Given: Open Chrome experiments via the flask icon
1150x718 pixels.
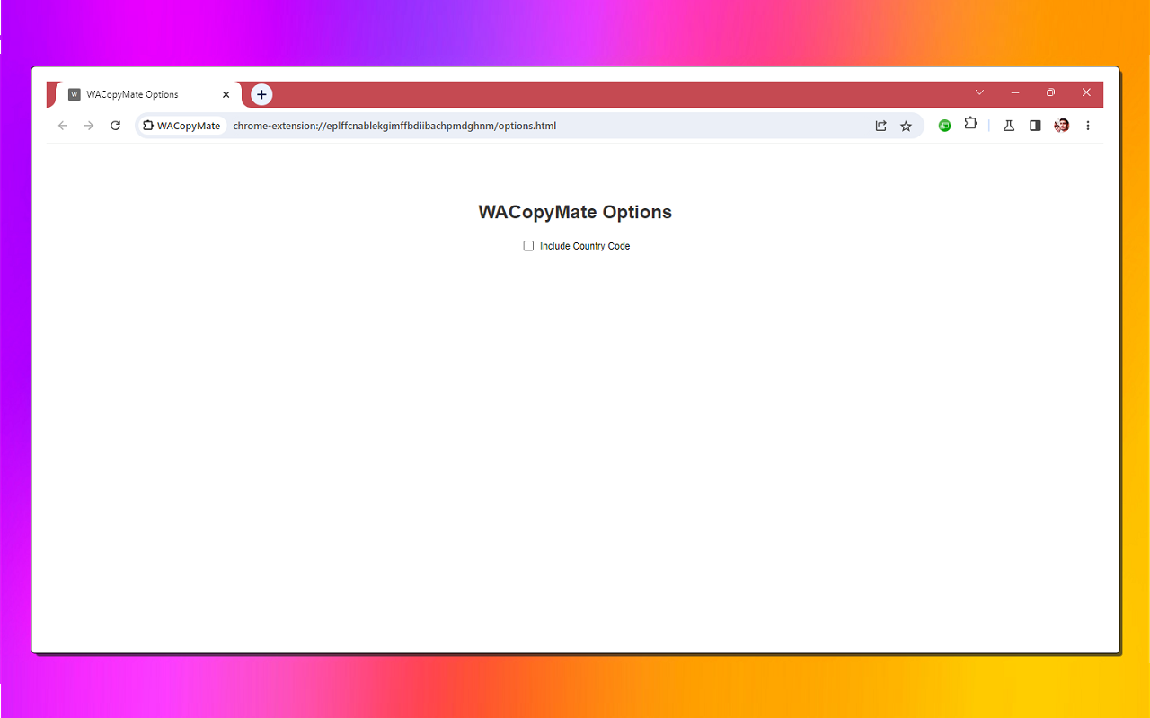Looking at the screenshot, I should coord(1008,126).
